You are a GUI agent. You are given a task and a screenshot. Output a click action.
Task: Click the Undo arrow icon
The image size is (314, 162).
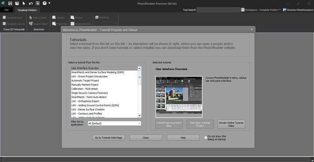(31, 3)
